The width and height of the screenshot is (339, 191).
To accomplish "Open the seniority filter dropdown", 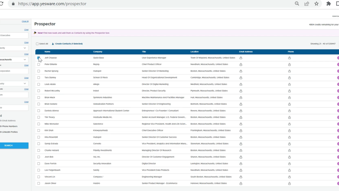I will (14, 48).
